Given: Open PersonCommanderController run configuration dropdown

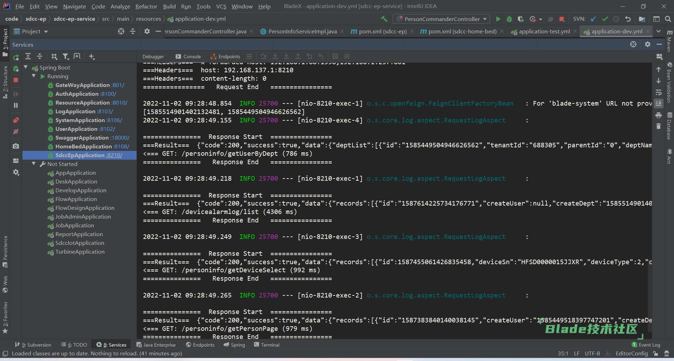Looking at the screenshot, I should tap(442, 19).
